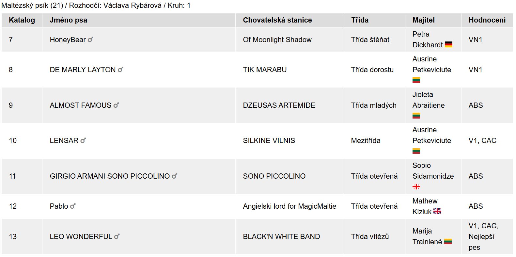Click the male symbol next to LENSAR
516x257 pixels.
click(x=83, y=140)
